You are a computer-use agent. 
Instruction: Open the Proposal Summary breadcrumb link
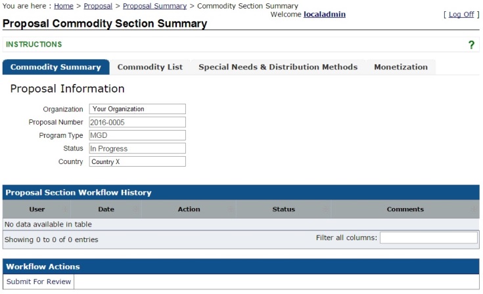coord(154,6)
